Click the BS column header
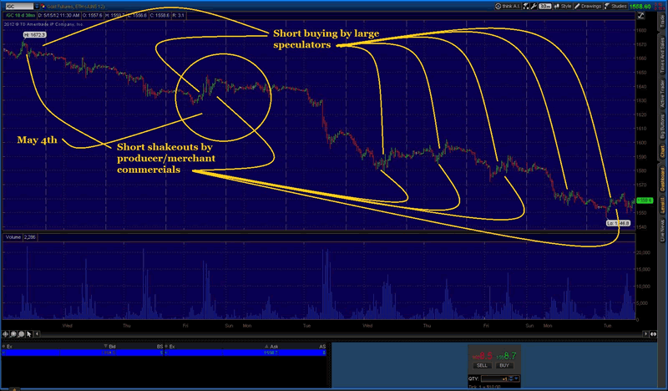 click(x=159, y=346)
